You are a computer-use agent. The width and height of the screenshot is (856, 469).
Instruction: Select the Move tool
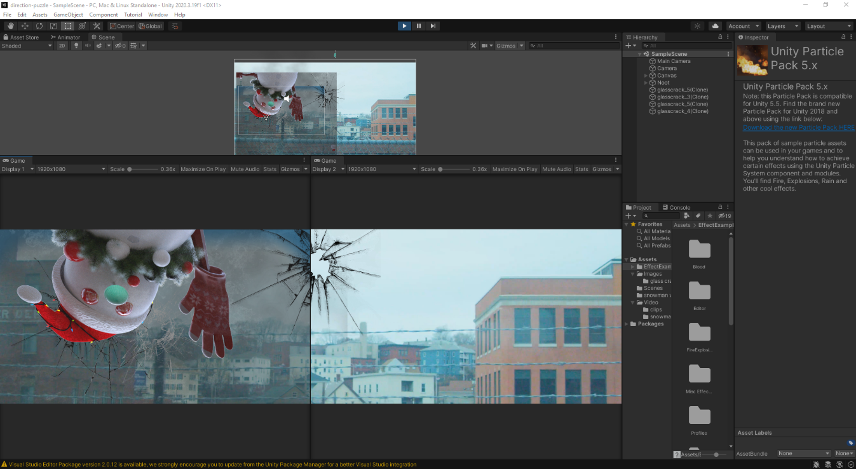(25, 26)
